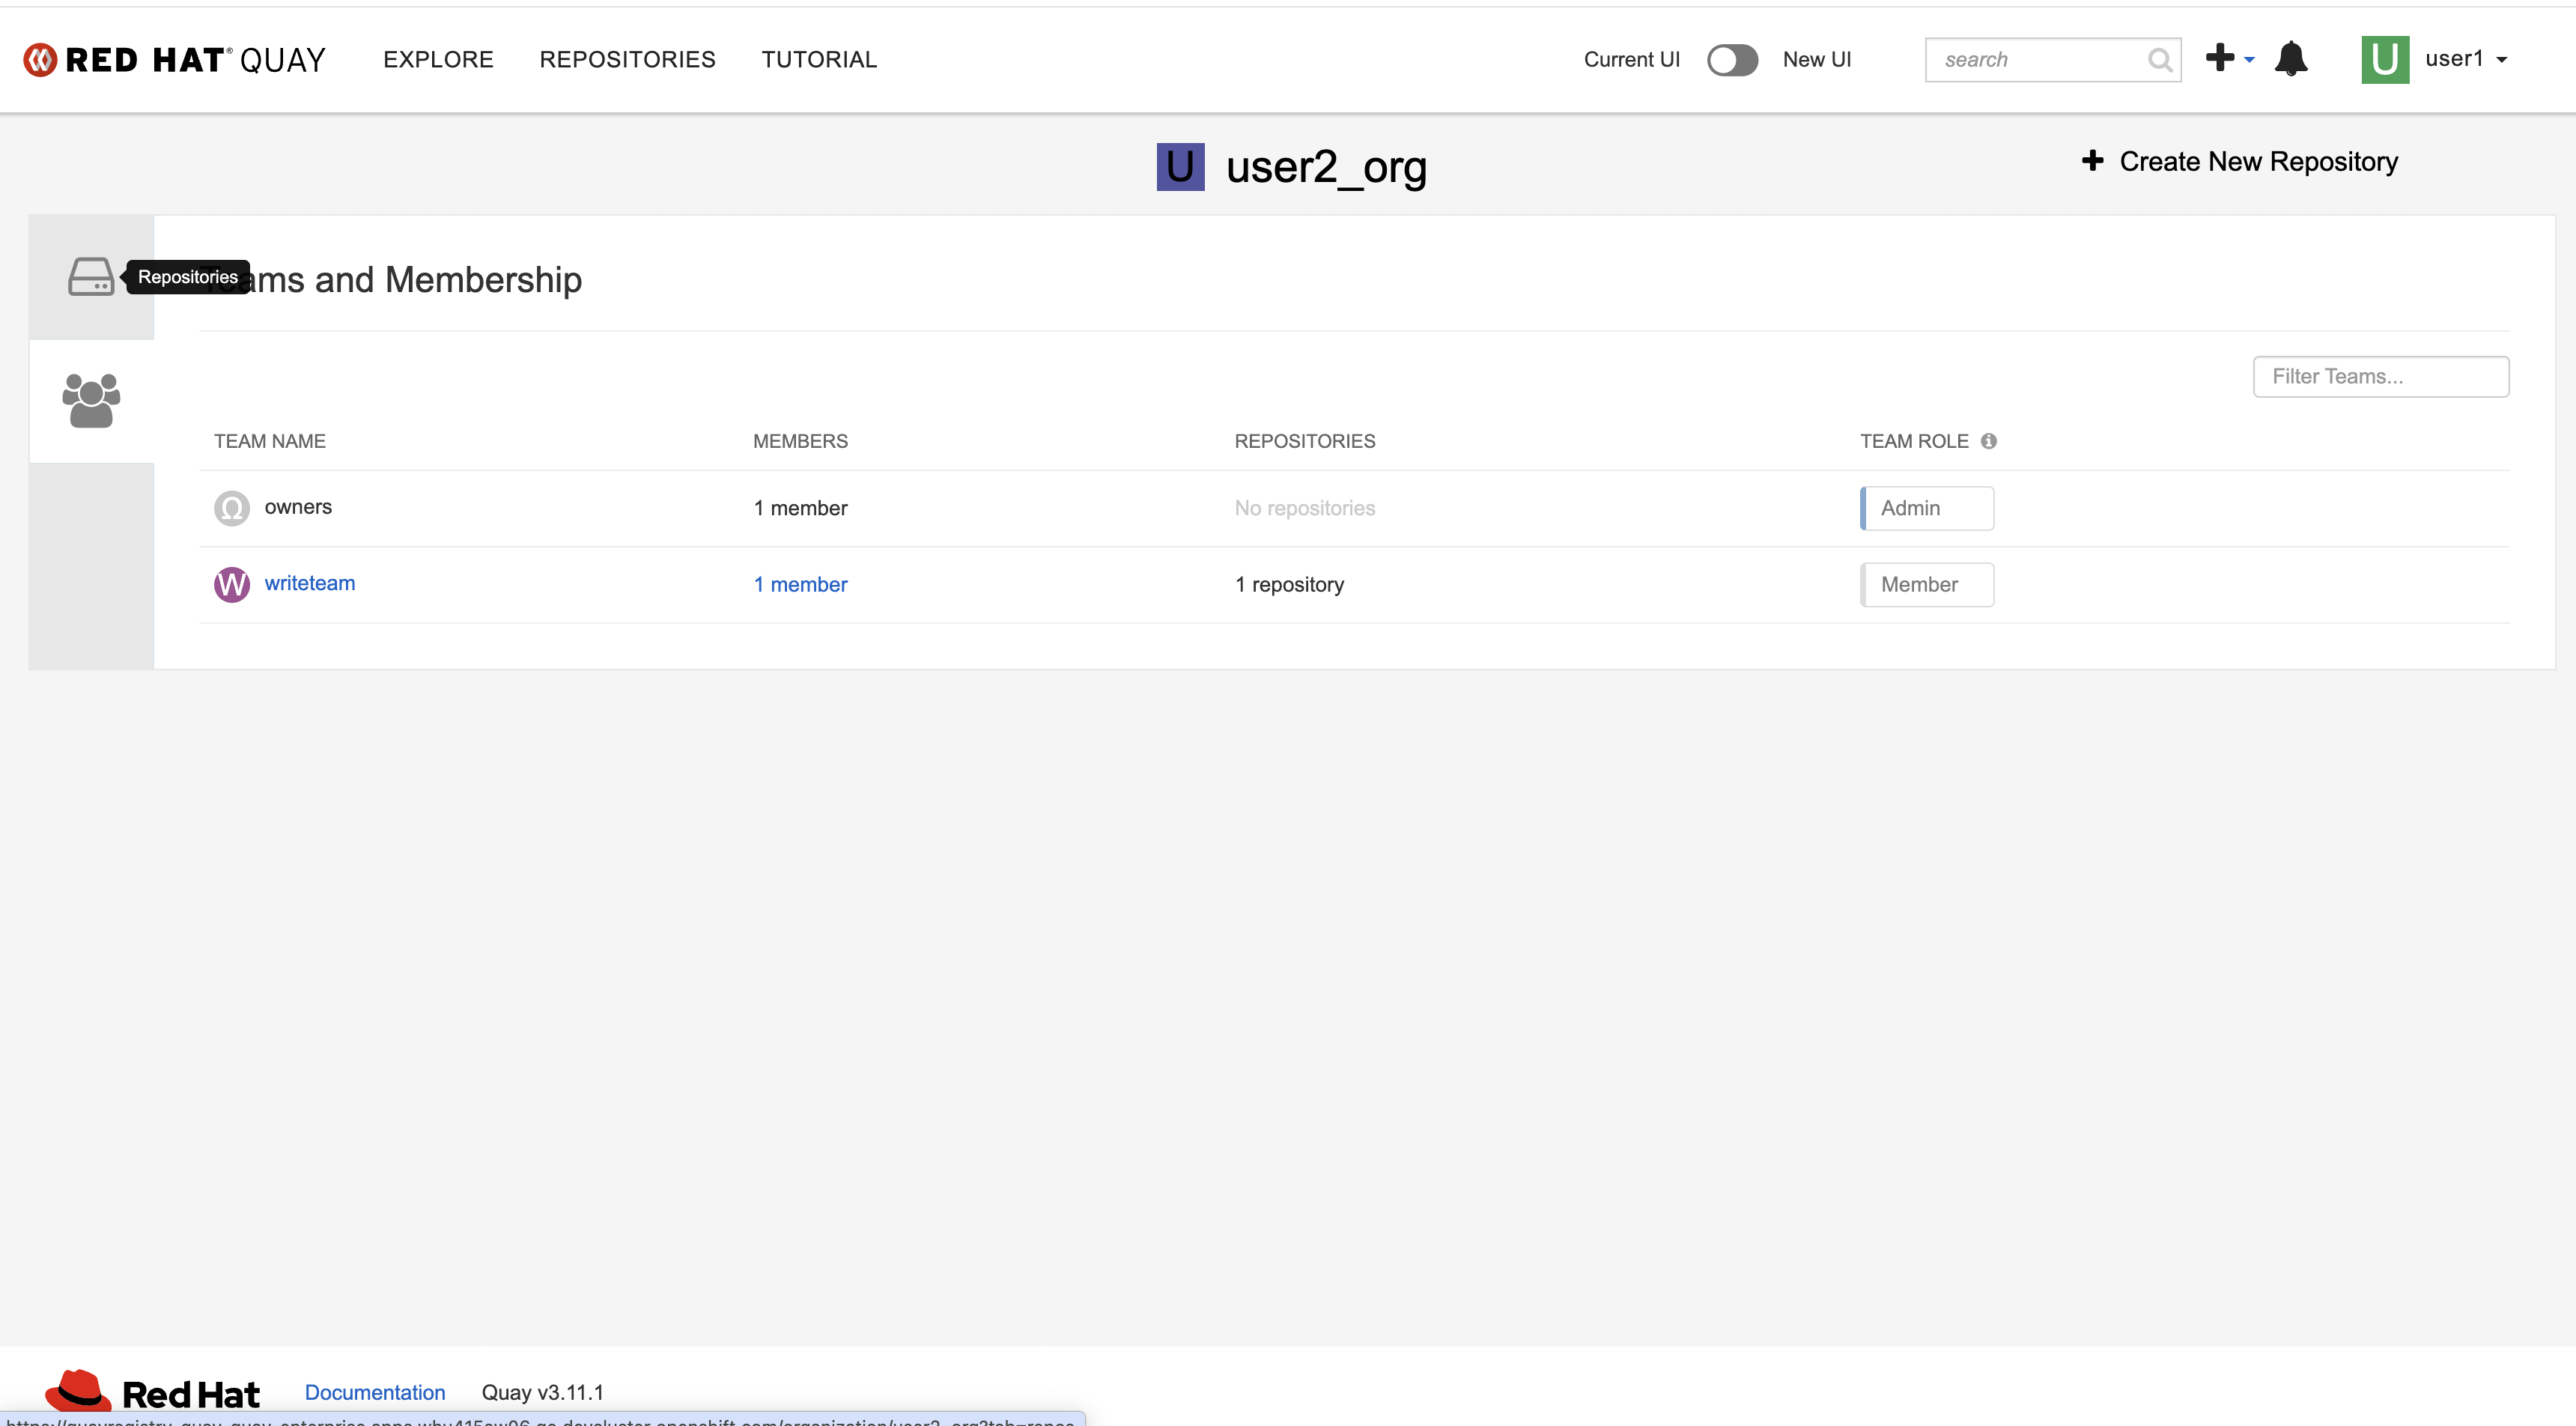Open the Documentation footer link

click(375, 1392)
